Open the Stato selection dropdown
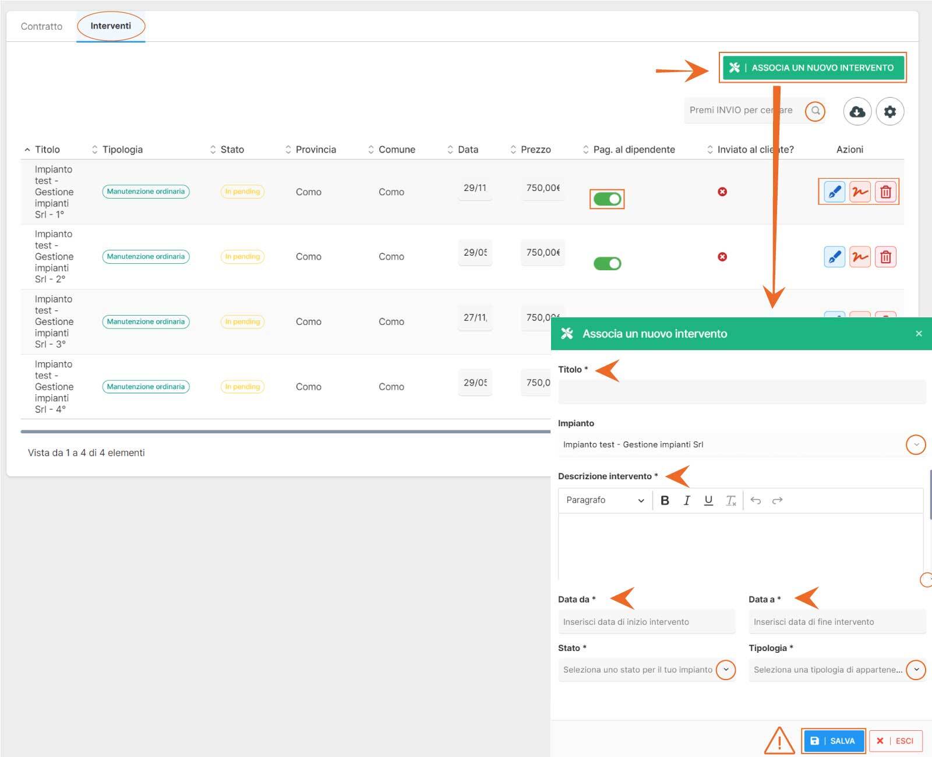Viewport: 932px width, 757px height. (x=726, y=670)
